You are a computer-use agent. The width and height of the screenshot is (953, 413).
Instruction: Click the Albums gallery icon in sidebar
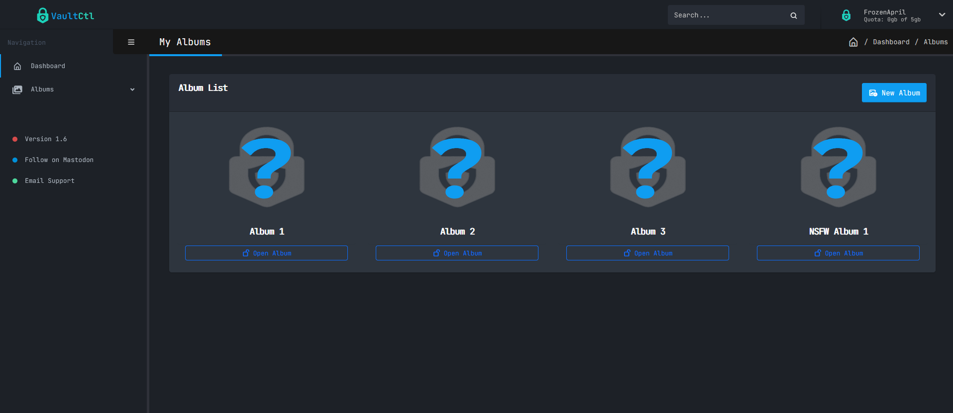tap(17, 89)
